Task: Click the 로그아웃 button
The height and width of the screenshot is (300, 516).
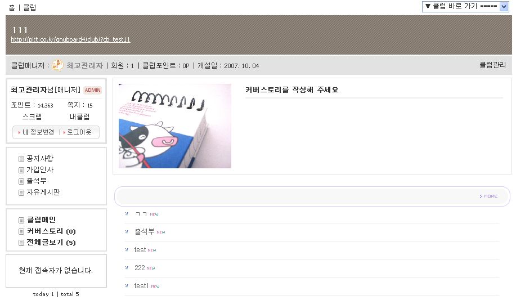Action: coord(79,132)
